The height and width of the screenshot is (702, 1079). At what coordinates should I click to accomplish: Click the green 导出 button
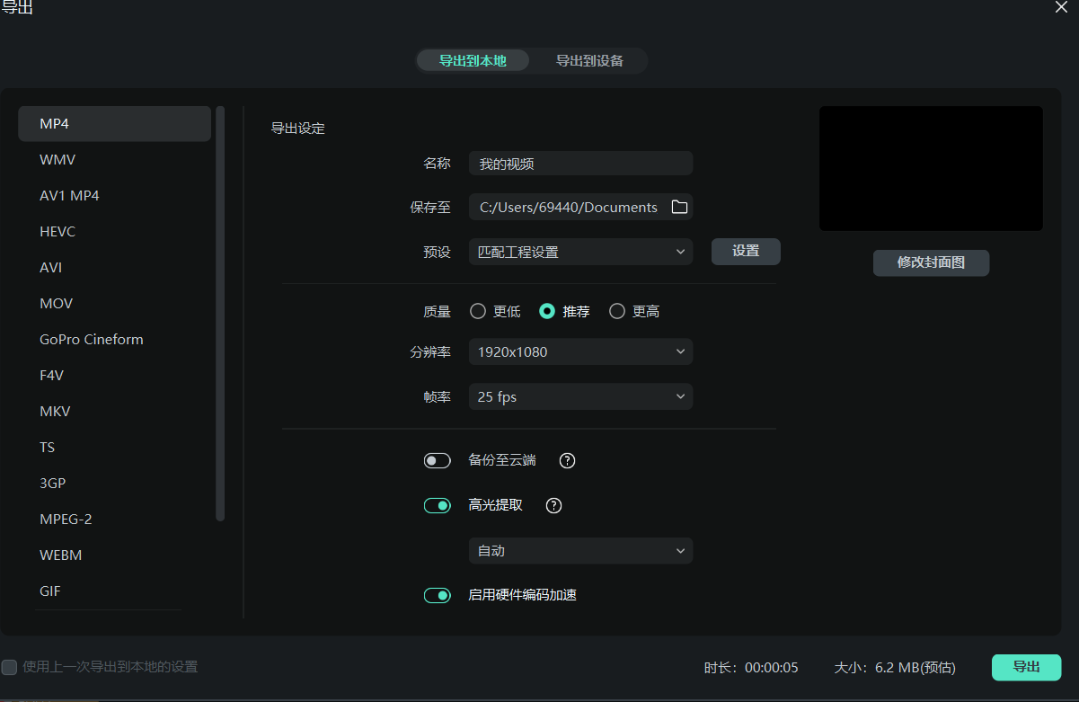pos(1026,667)
